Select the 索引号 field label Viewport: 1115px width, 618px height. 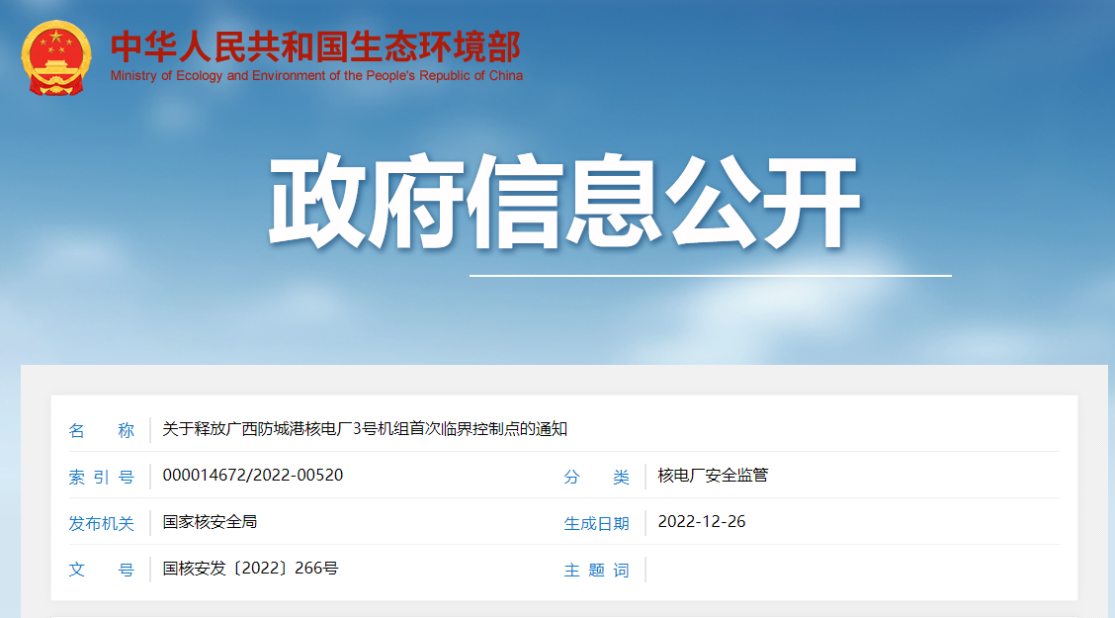[101, 477]
